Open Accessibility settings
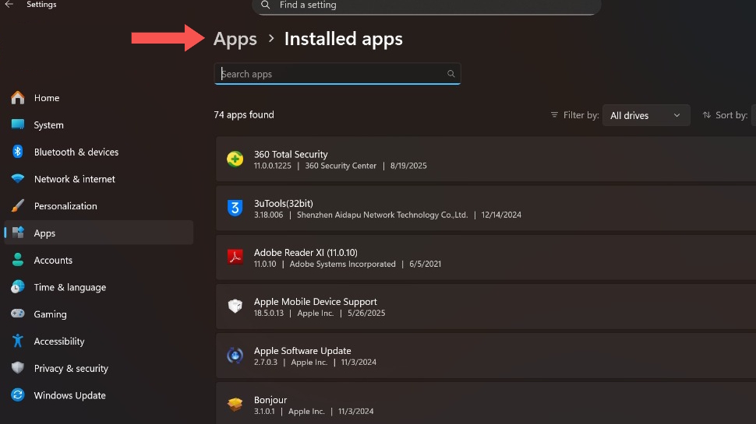756x424 pixels. (98, 341)
